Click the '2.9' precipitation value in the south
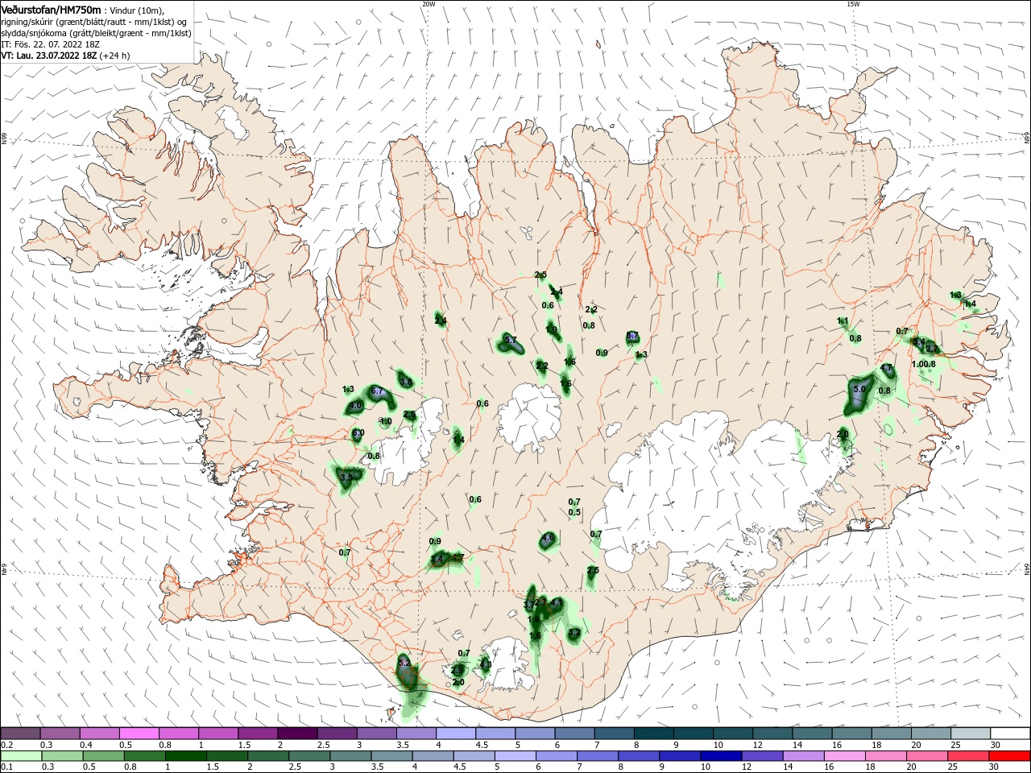Viewport: 1031px width, 773px height. (x=458, y=670)
